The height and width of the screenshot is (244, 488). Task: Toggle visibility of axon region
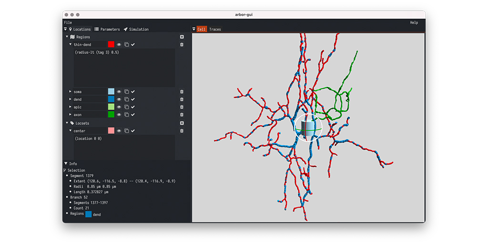tap(119, 114)
